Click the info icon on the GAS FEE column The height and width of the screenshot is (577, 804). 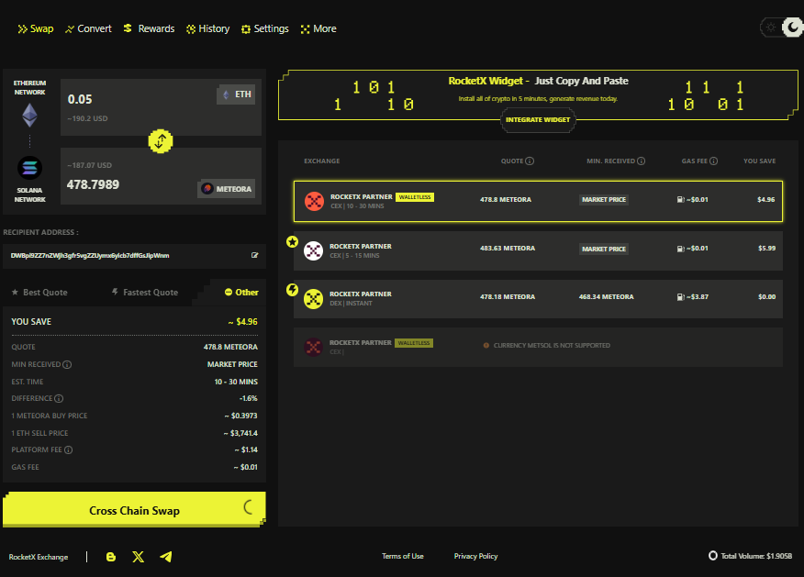click(x=712, y=161)
